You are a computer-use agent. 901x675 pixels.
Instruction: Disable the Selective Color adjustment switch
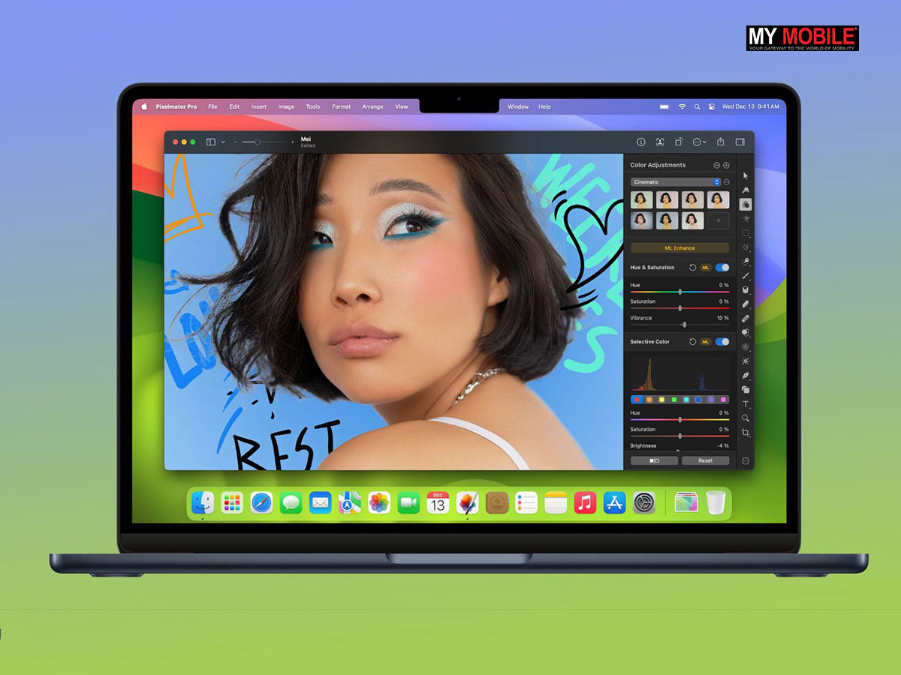[x=722, y=341]
